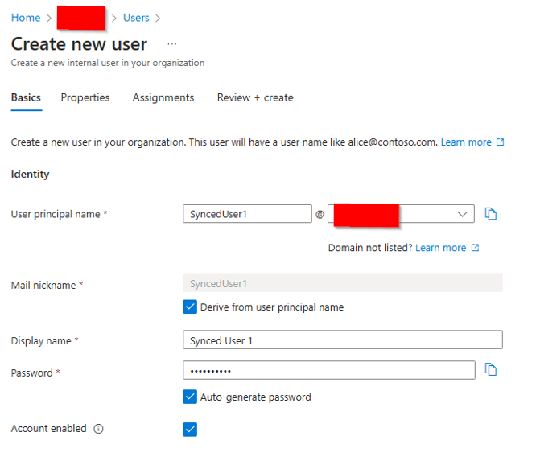Expand the domain dropdown list
536x457 pixels.
(462, 214)
